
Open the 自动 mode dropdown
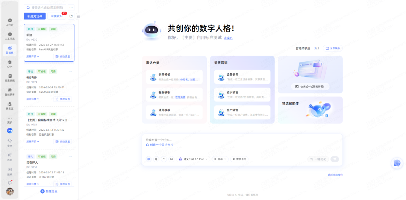[x=220, y=159]
